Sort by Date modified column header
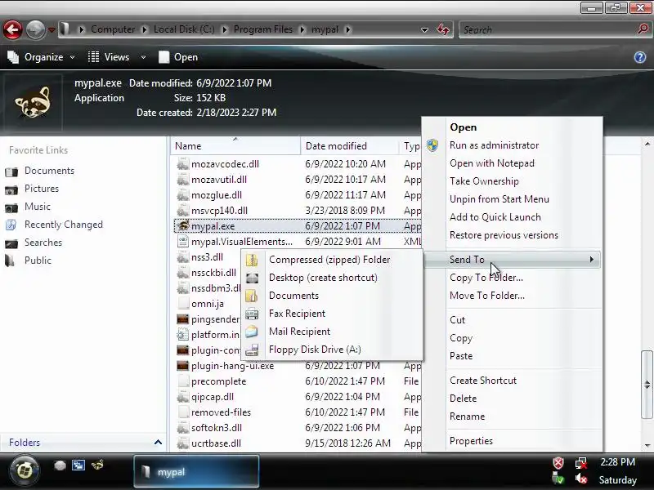 (350, 146)
